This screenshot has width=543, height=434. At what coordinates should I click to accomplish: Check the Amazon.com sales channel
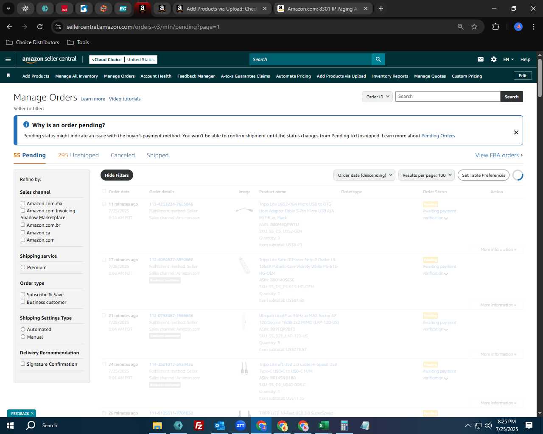23,240
